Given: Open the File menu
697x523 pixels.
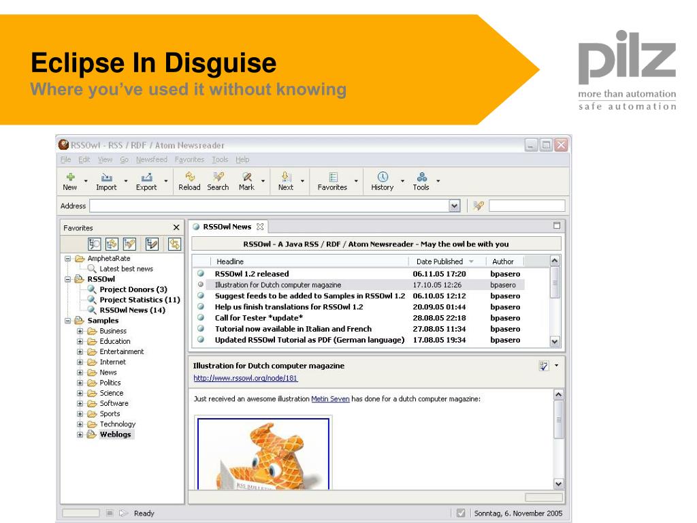Looking at the screenshot, I should 66,159.
